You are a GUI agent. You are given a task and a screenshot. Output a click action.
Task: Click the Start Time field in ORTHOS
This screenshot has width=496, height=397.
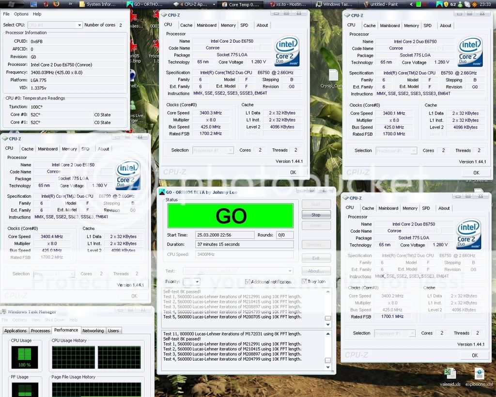(x=225, y=235)
